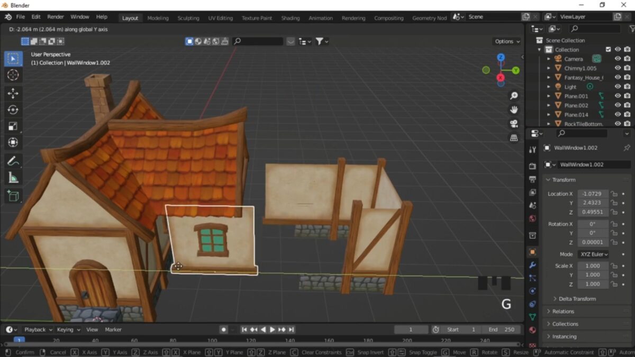The height and width of the screenshot is (357, 635).
Task: Select the Scale tool
Action: [x=13, y=126]
